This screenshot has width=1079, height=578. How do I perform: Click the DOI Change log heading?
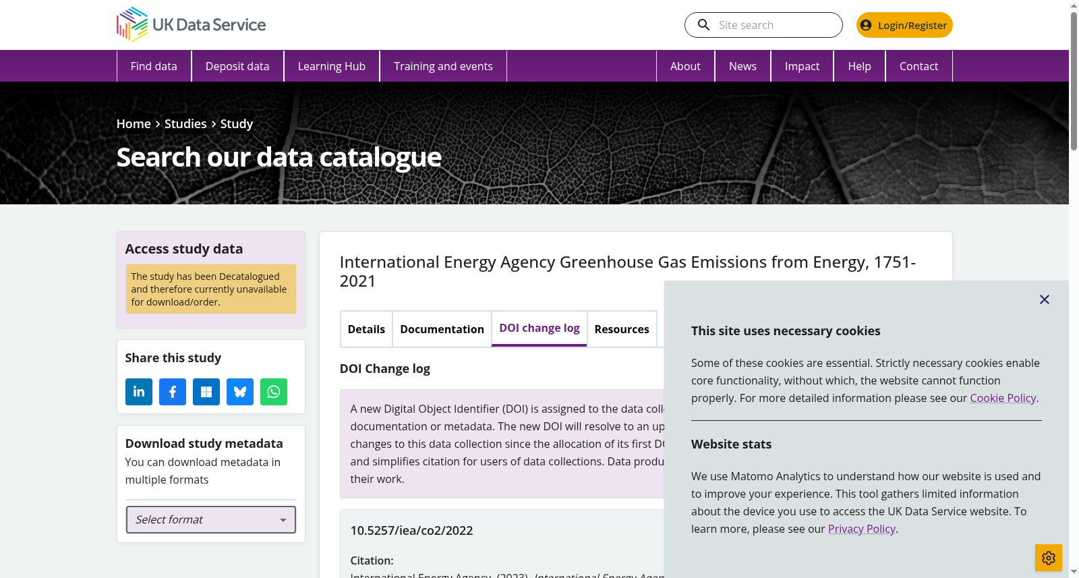pyautogui.click(x=385, y=369)
